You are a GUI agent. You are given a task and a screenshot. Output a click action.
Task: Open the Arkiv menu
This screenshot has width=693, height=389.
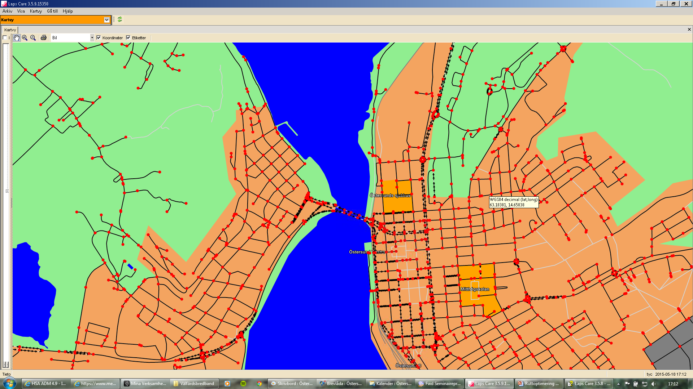click(x=7, y=11)
